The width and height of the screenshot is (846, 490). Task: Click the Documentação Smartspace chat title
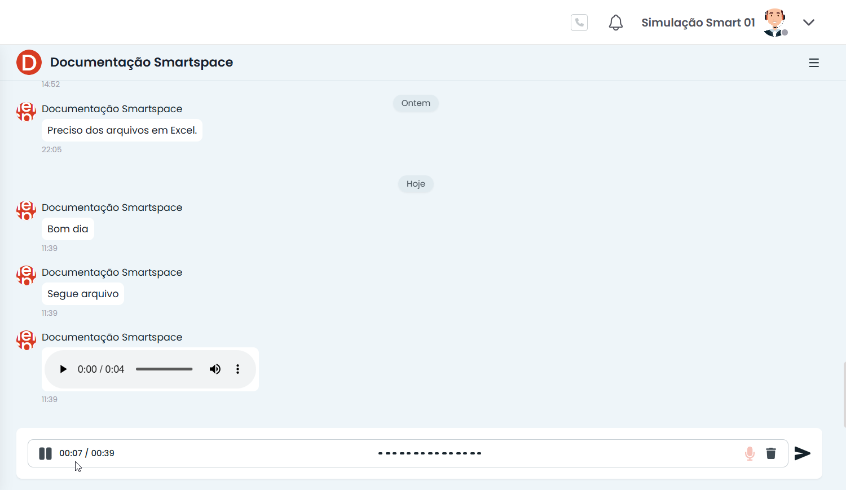(x=141, y=62)
